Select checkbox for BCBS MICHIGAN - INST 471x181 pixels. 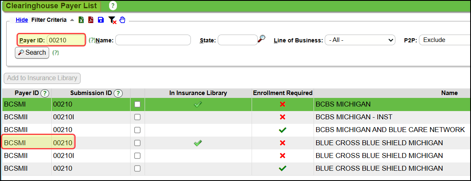pyautogui.click(x=137, y=117)
